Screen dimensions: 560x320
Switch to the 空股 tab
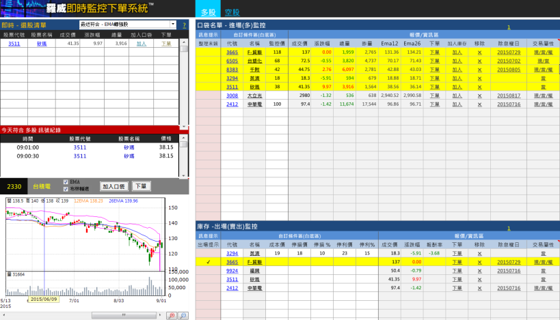click(x=232, y=12)
